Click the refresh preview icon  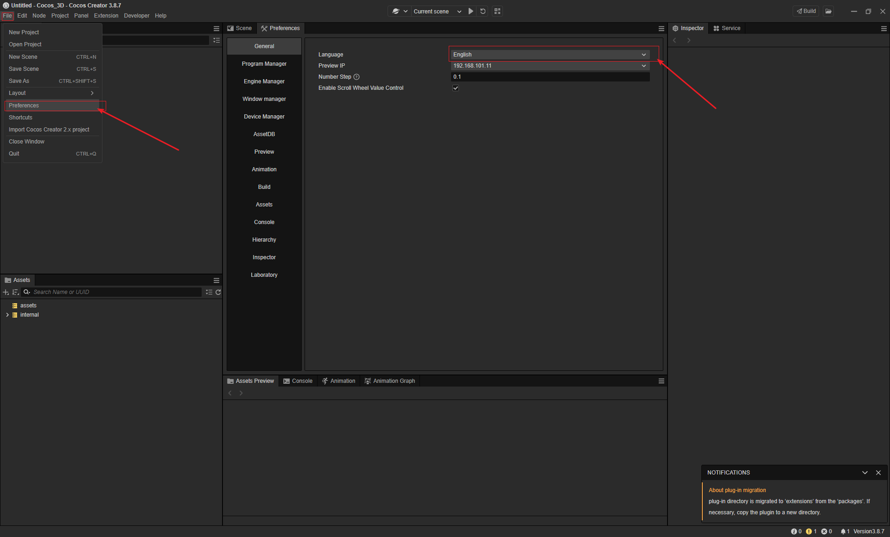tap(483, 11)
